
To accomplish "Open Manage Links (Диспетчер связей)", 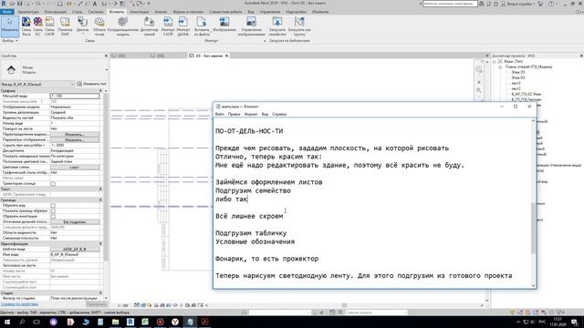I will coord(149,26).
